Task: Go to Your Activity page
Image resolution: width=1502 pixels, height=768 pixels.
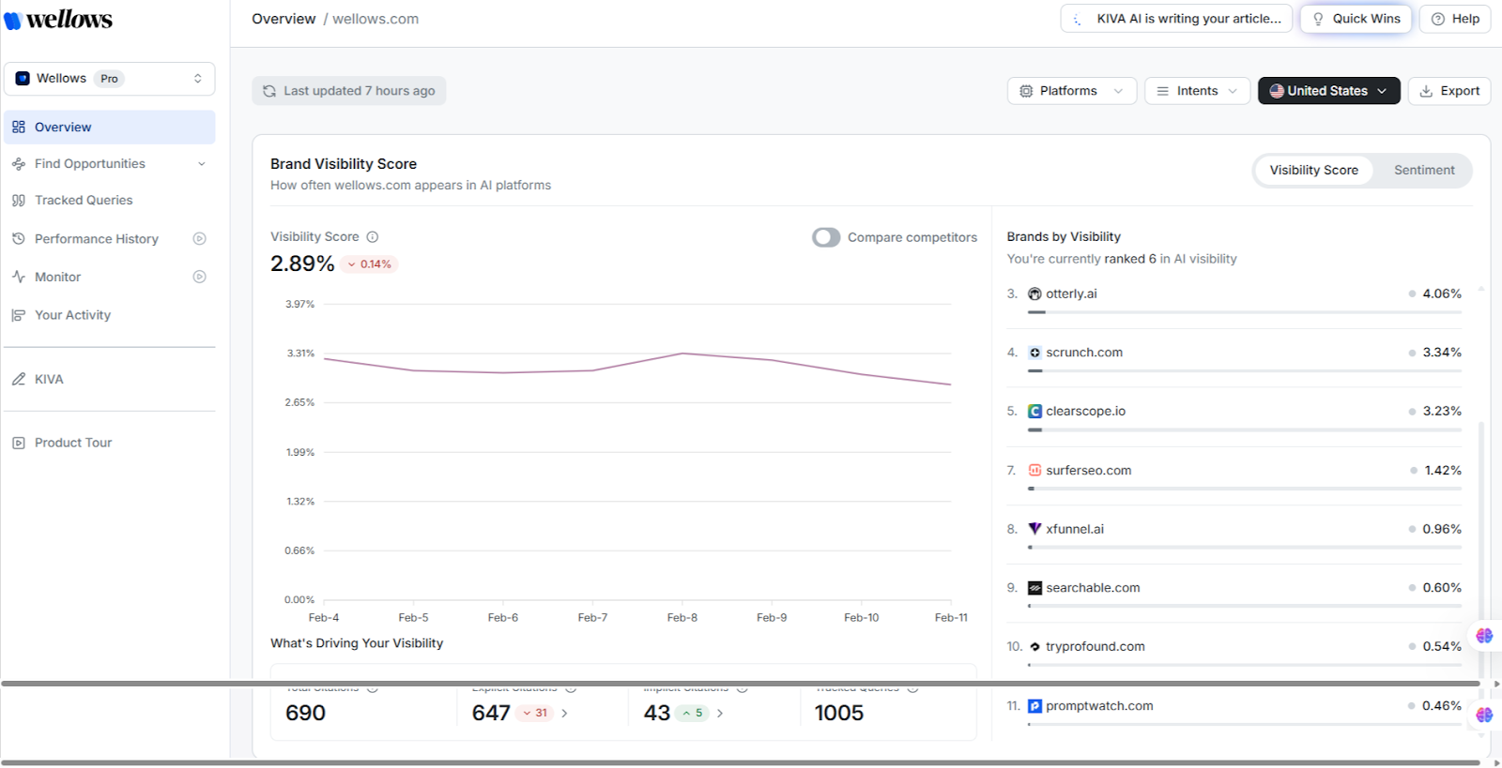Action: 72,315
